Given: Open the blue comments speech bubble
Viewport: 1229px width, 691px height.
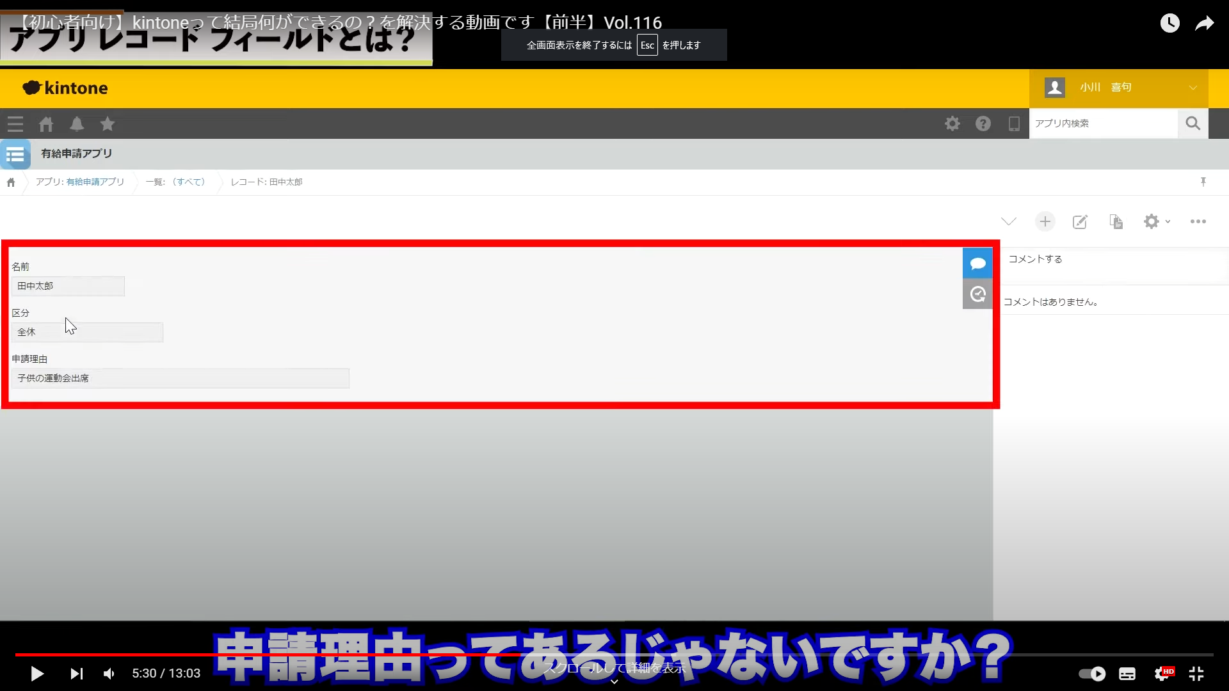Looking at the screenshot, I should coord(977,263).
